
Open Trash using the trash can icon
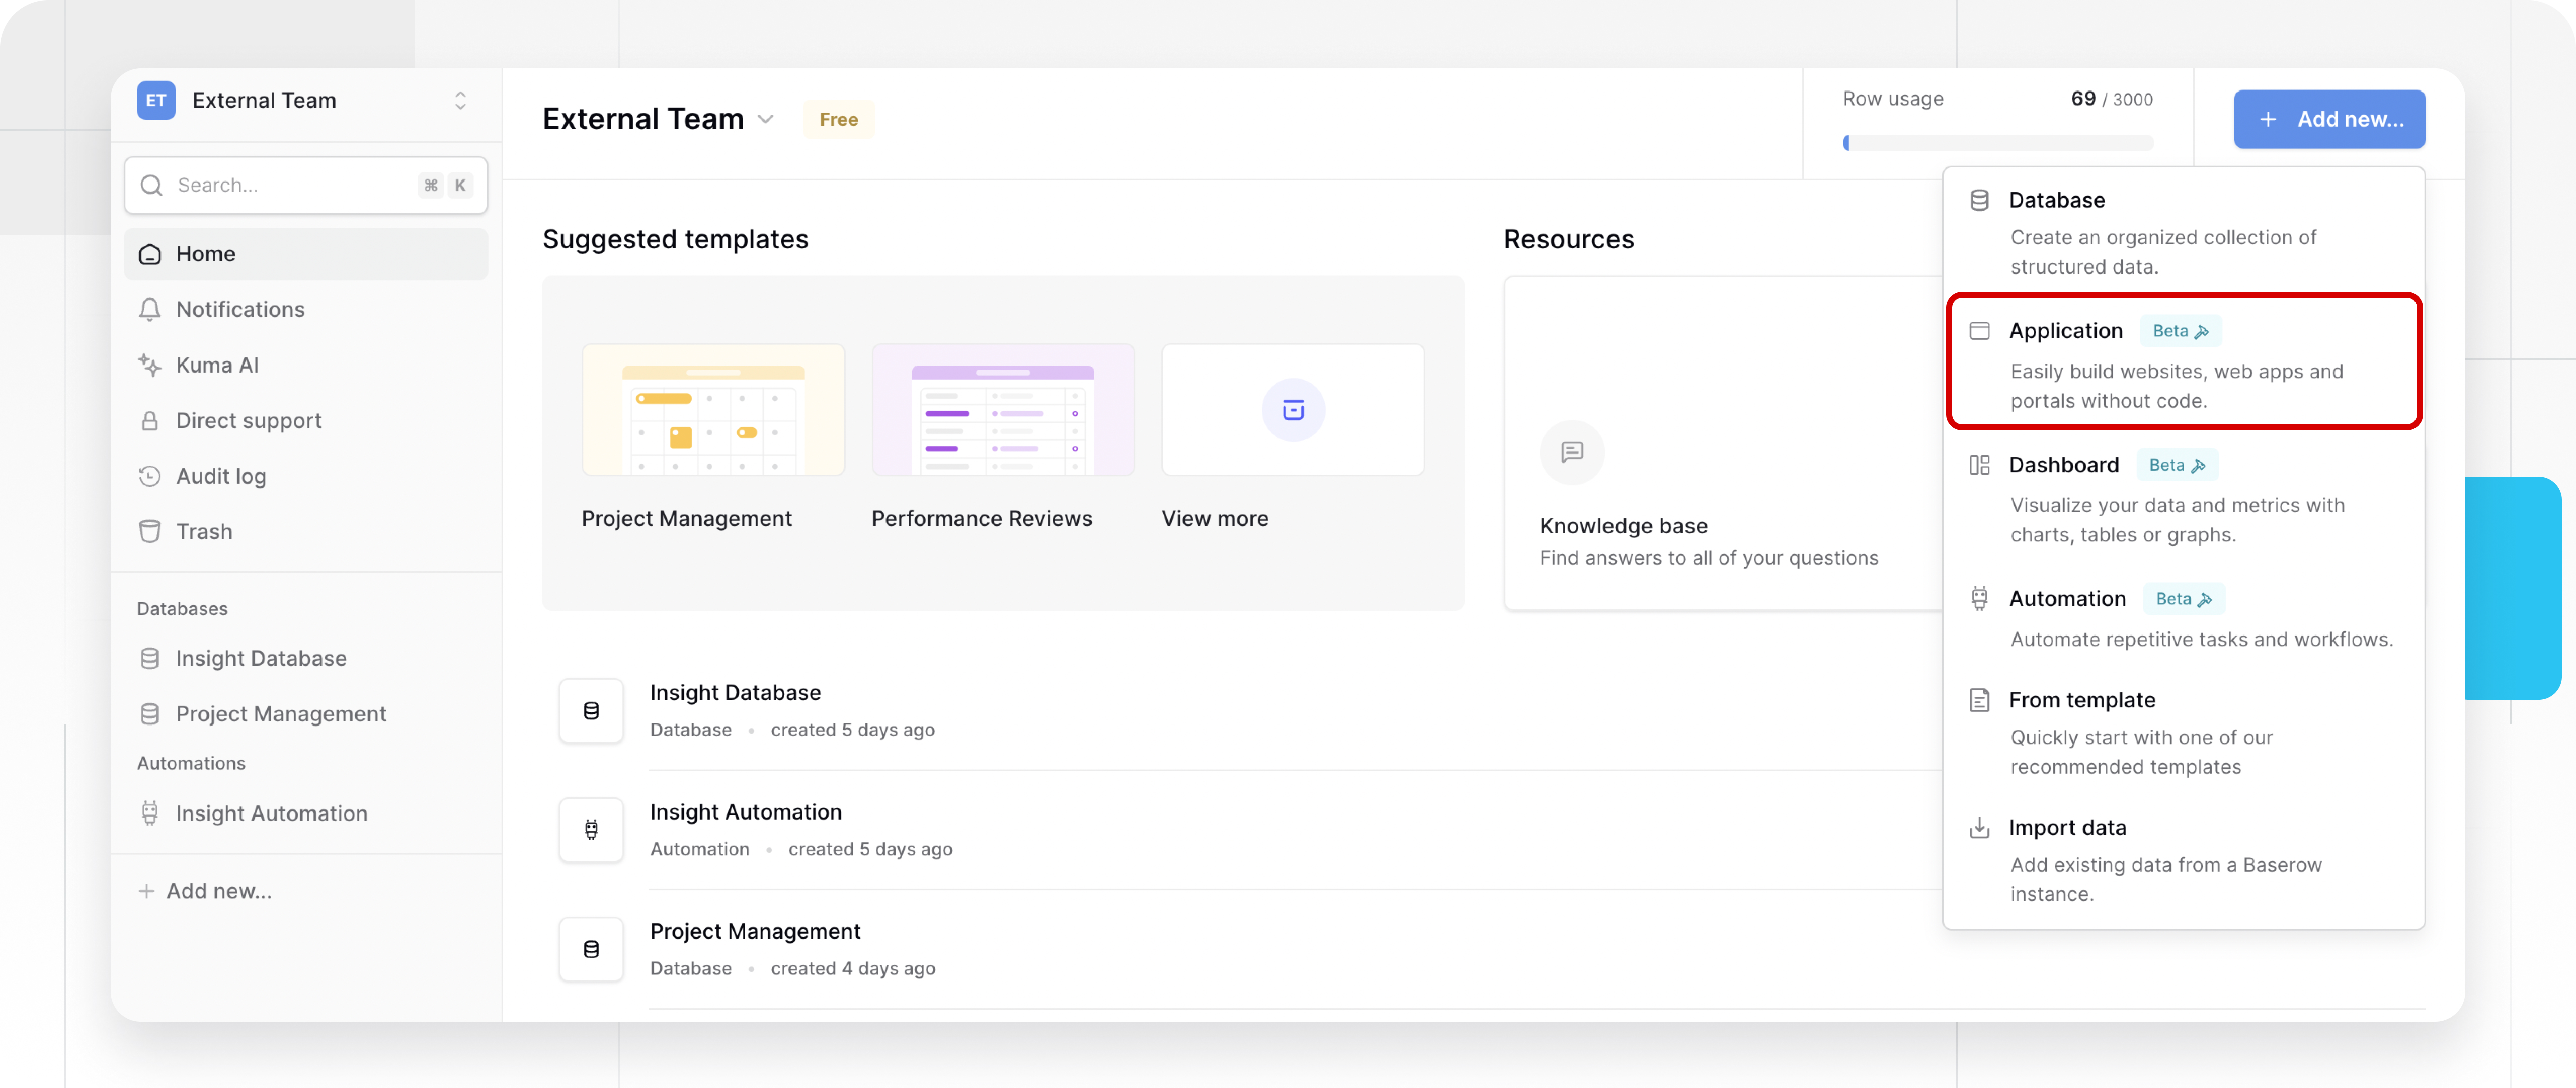click(149, 530)
